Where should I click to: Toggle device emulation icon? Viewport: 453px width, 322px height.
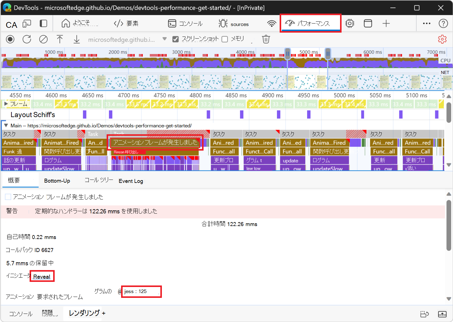pyautogui.click(x=27, y=24)
